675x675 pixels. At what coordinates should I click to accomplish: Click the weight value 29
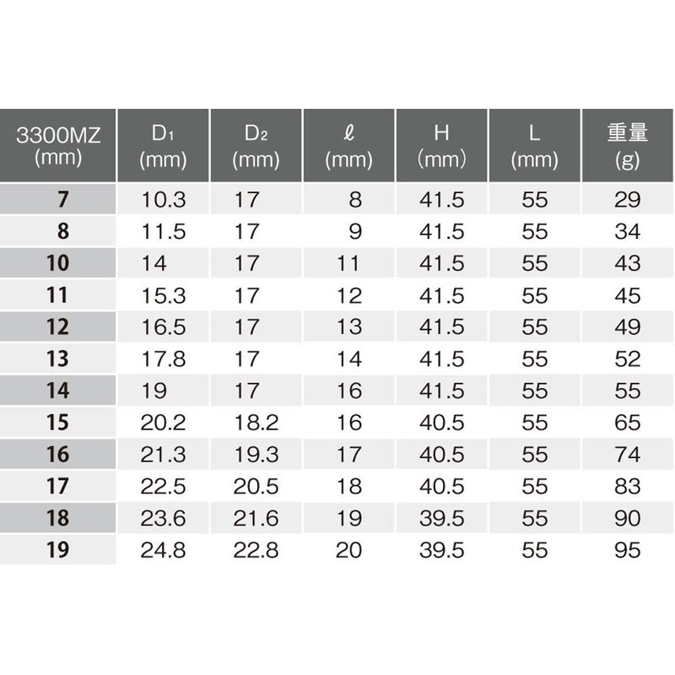tap(627, 200)
